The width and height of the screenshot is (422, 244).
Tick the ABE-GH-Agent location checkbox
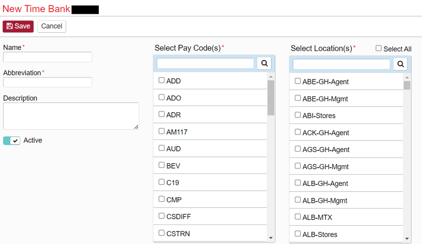coord(298,81)
